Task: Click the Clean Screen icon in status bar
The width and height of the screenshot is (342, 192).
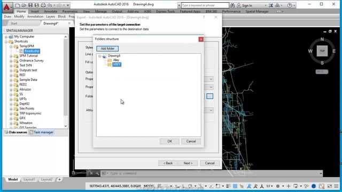Action: pyautogui.click(x=330, y=186)
